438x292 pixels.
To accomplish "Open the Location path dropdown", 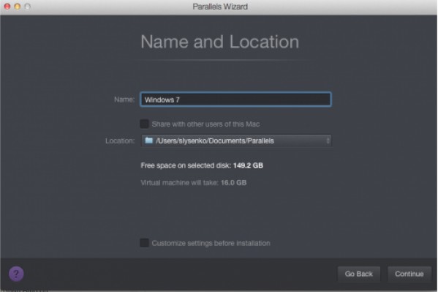I will pyautogui.click(x=236, y=141).
